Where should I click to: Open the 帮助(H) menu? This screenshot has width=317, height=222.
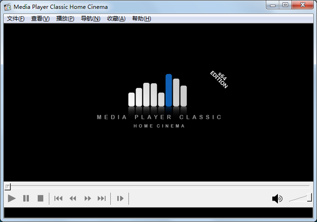click(x=142, y=19)
